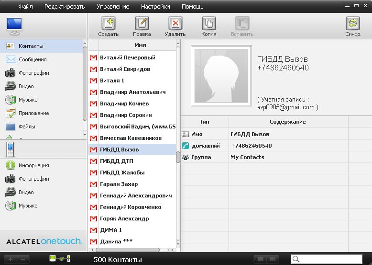Click the Правка edit toolbar icon

[142, 23]
